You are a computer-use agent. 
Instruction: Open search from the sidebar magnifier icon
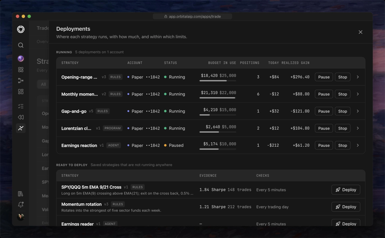pyautogui.click(x=21, y=45)
